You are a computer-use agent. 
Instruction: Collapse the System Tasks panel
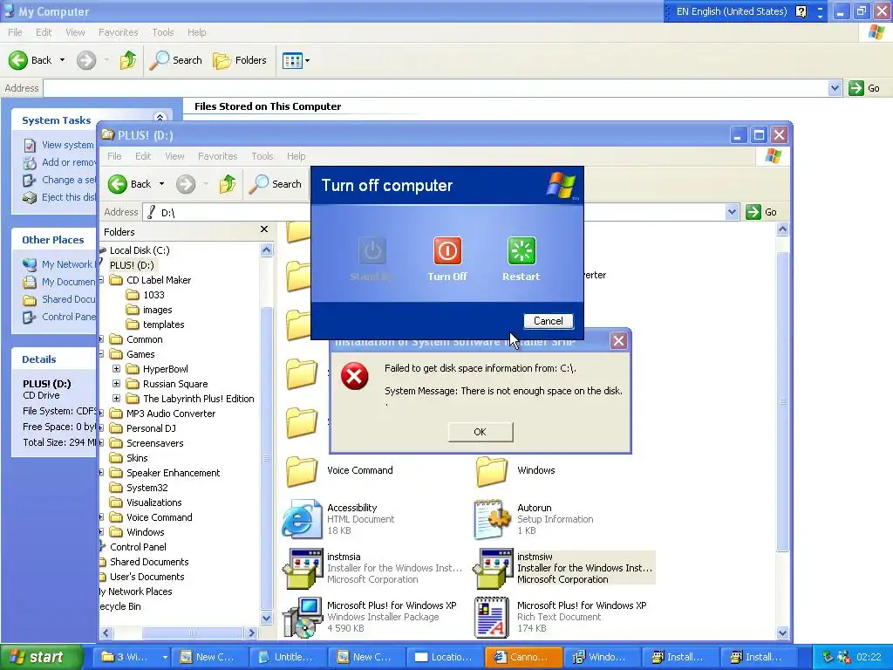click(x=160, y=118)
